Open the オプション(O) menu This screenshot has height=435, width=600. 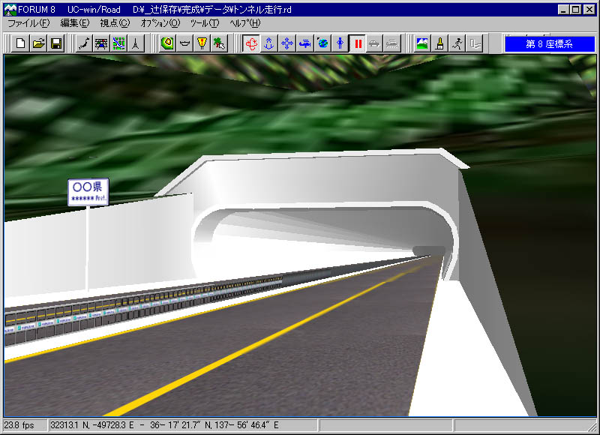click(x=160, y=23)
